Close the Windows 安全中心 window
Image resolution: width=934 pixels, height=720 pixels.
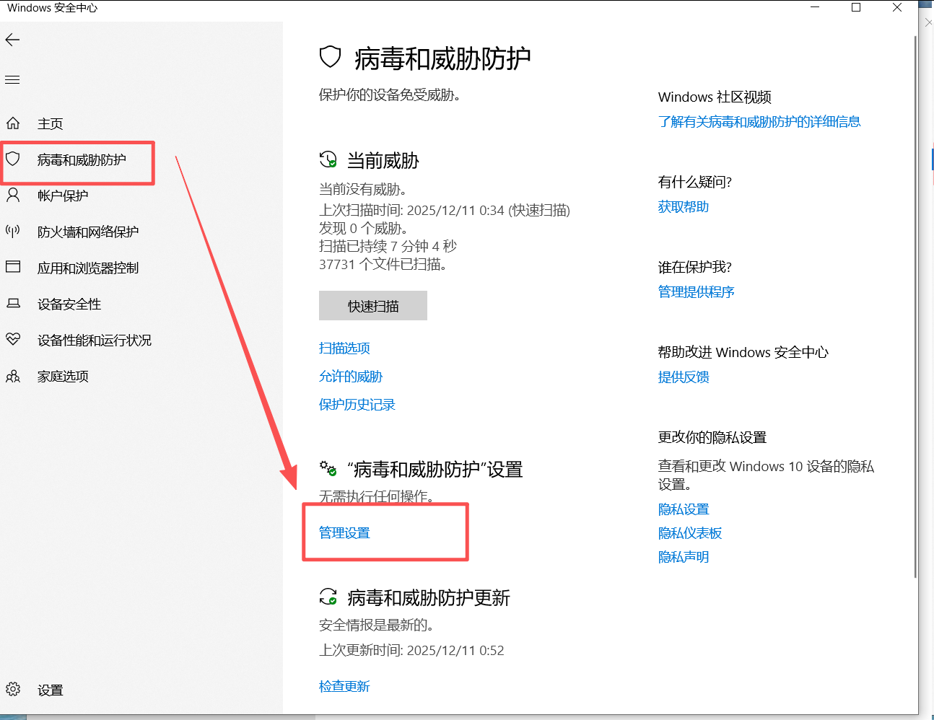[x=897, y=8]
